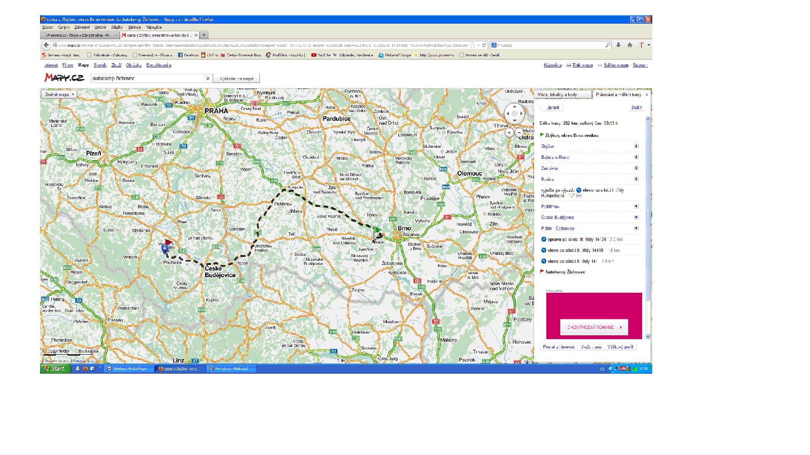Open the Tisk mapy link
This screenshot has width=810, height=455.
582,65
